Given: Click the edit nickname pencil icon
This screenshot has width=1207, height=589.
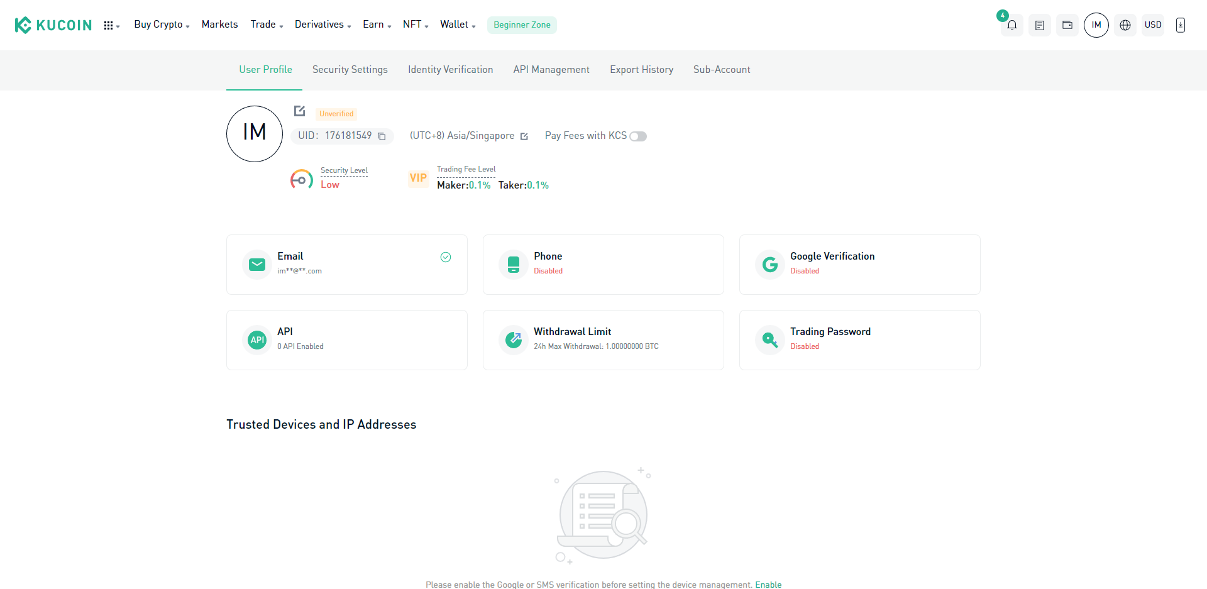Looking at the screenshot, I should coord(300,111).
